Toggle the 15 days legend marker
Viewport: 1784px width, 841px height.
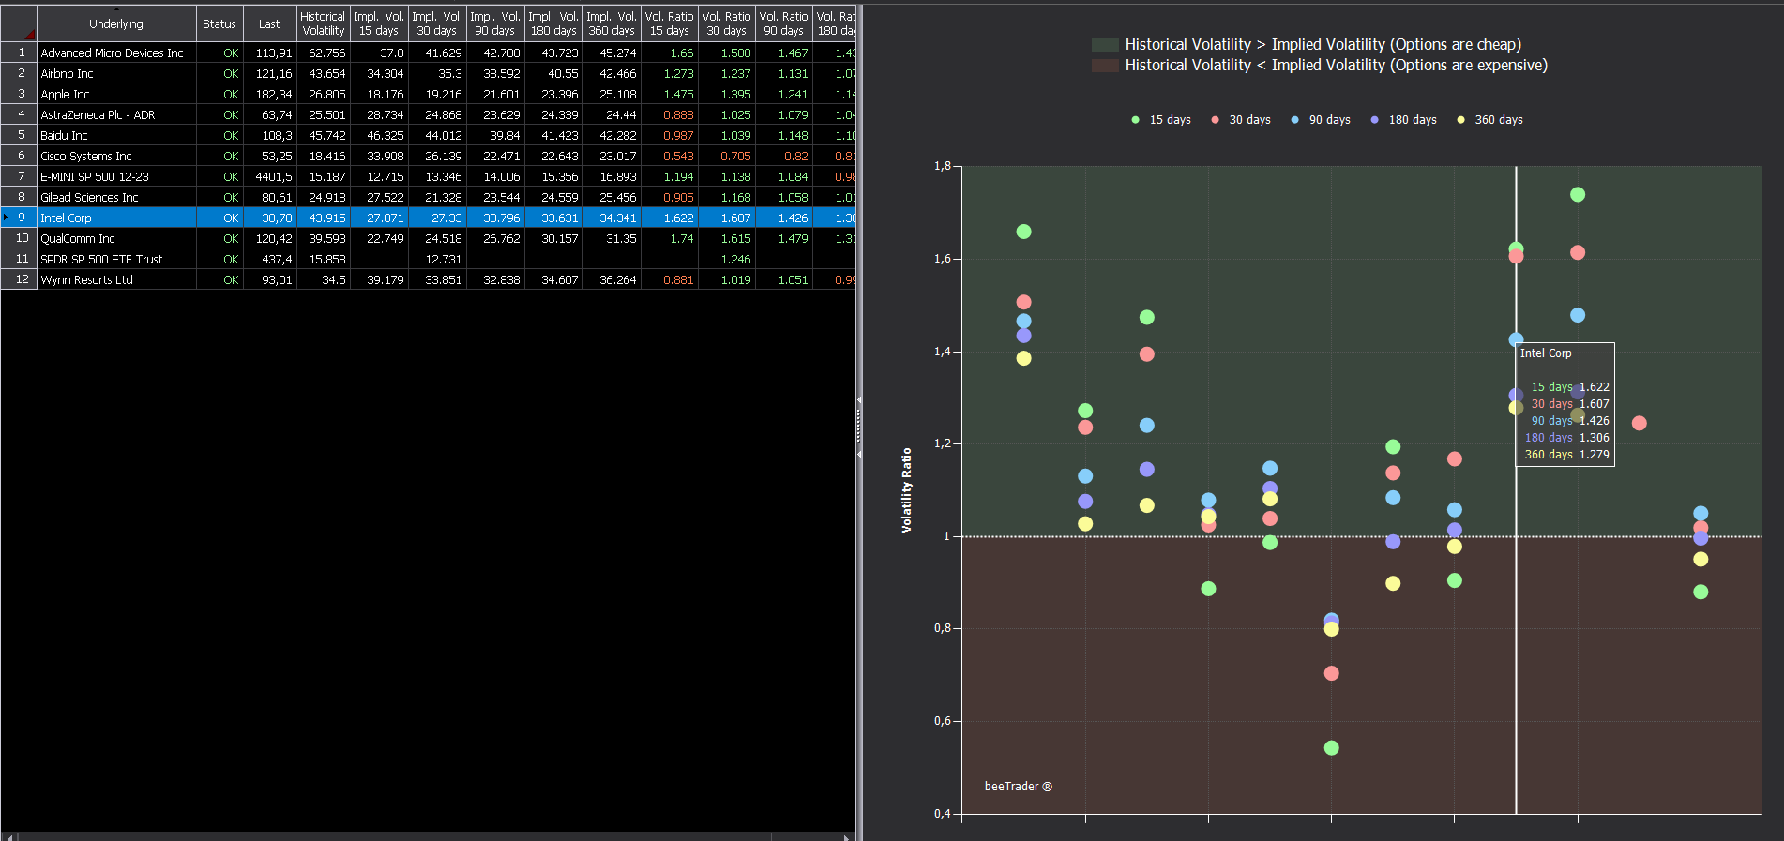(1135, 120)
